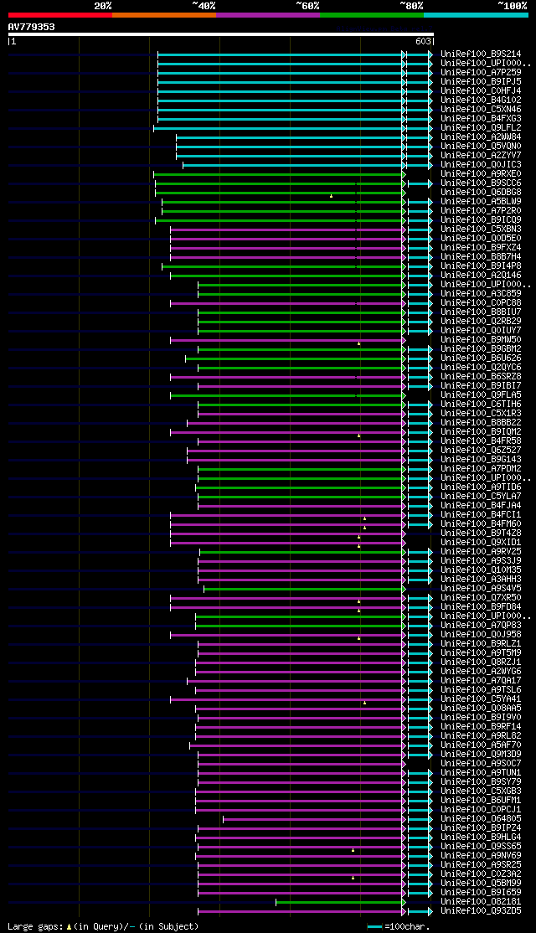Select hit label UniRef100_A2Q146
Image resolution: width=536 pixels, height=933 pixels.
click(x=481, y=276)
